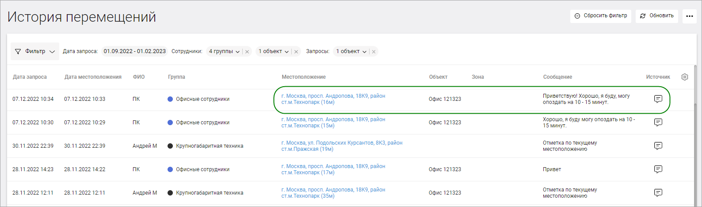The height and width of the screenshot is (207, 702).
Task: Click message source icon for 28.11.2022 14:23 row
Action: click(658, 169)
